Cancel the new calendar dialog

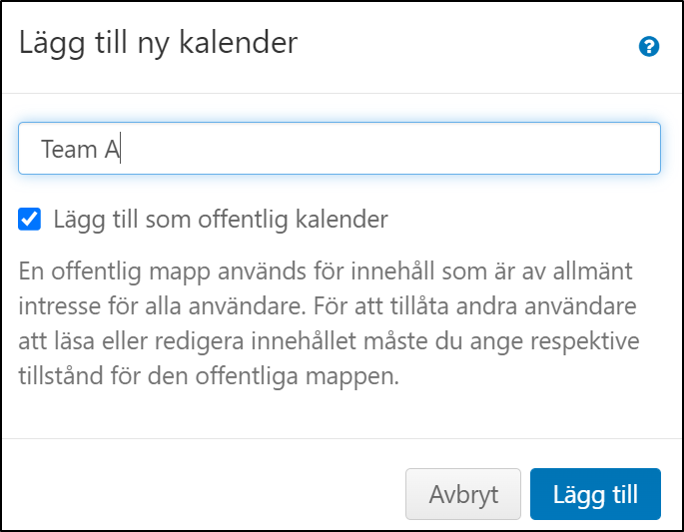[x=463, y=494]
